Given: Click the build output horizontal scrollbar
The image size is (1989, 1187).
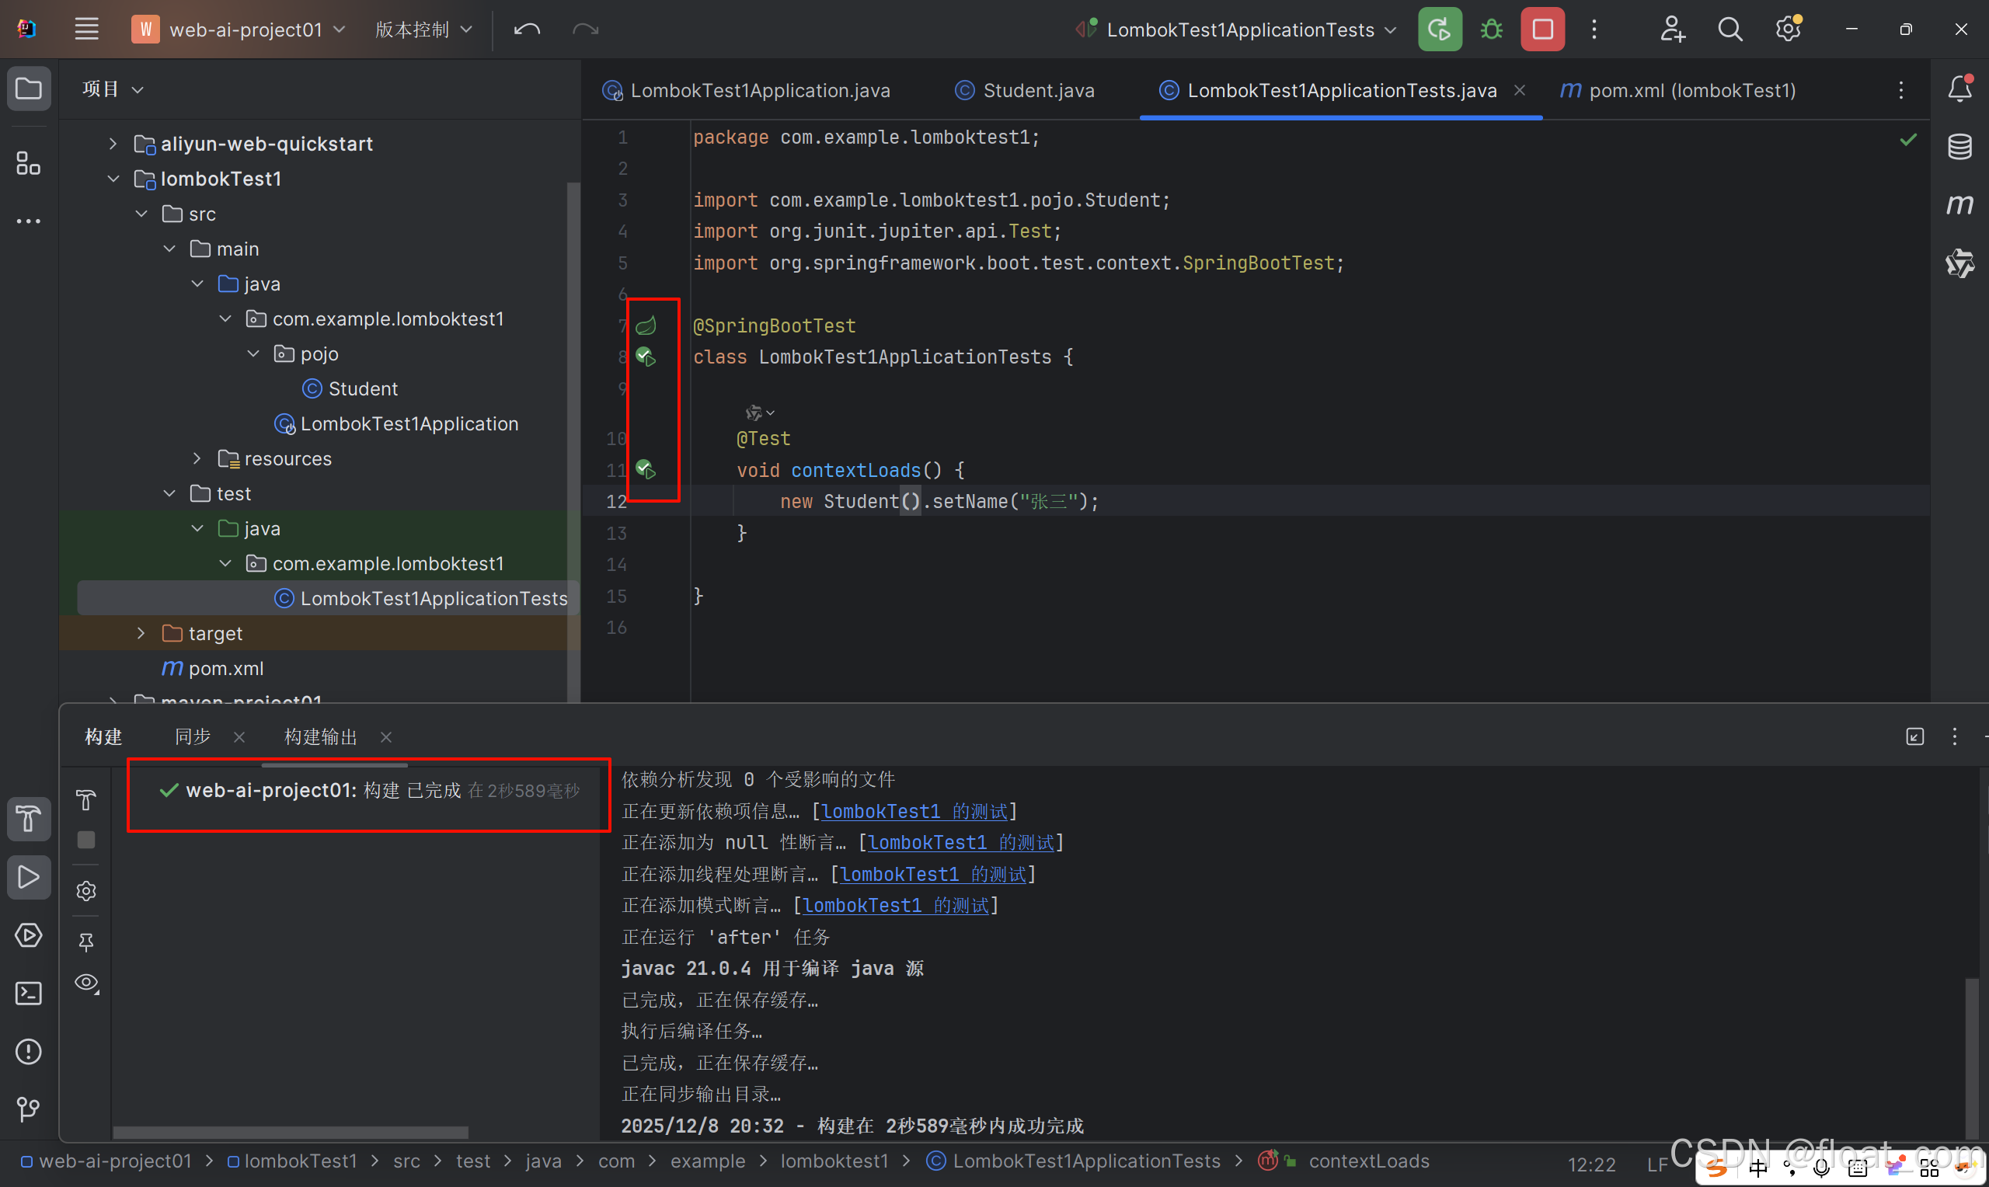Looking at the screenshot, I should tap(291, 1133).
